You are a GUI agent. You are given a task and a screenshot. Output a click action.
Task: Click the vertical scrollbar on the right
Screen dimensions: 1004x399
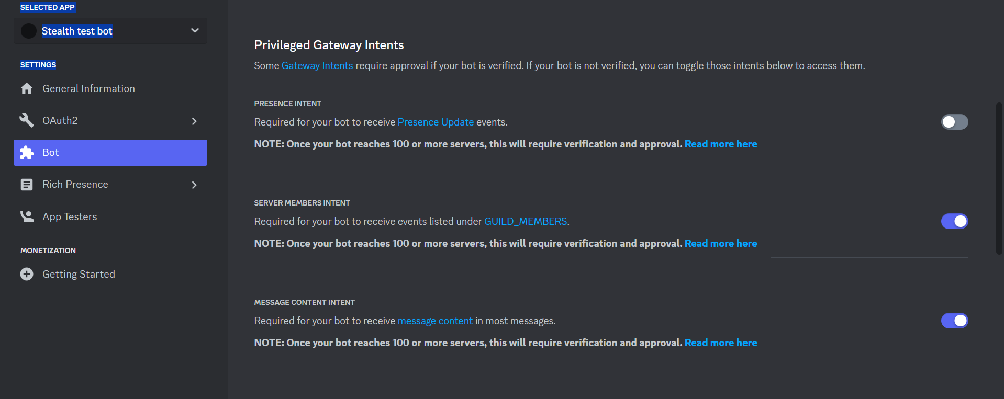(x=1000, y=178)
